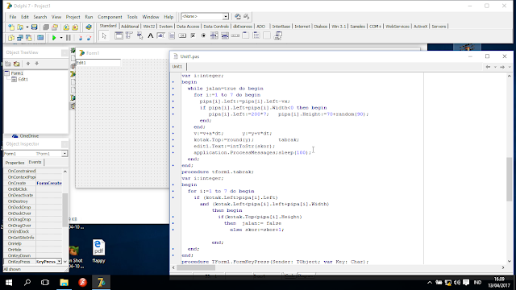Expand the Form1 TForm1 object selector dropdown
Viewport: 516px width, 290px height.
64,154
